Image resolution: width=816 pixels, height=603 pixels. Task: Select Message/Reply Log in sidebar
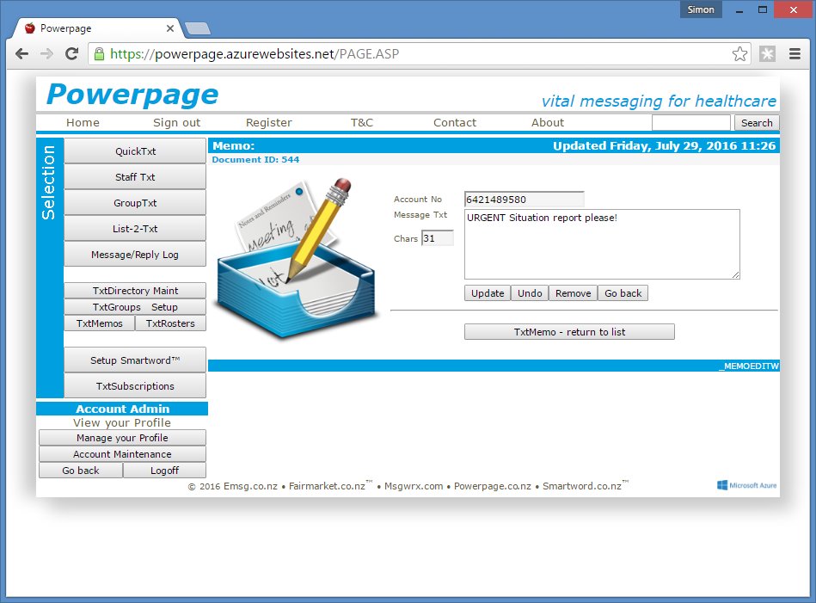pyautogui.click(x=135, y=255)
